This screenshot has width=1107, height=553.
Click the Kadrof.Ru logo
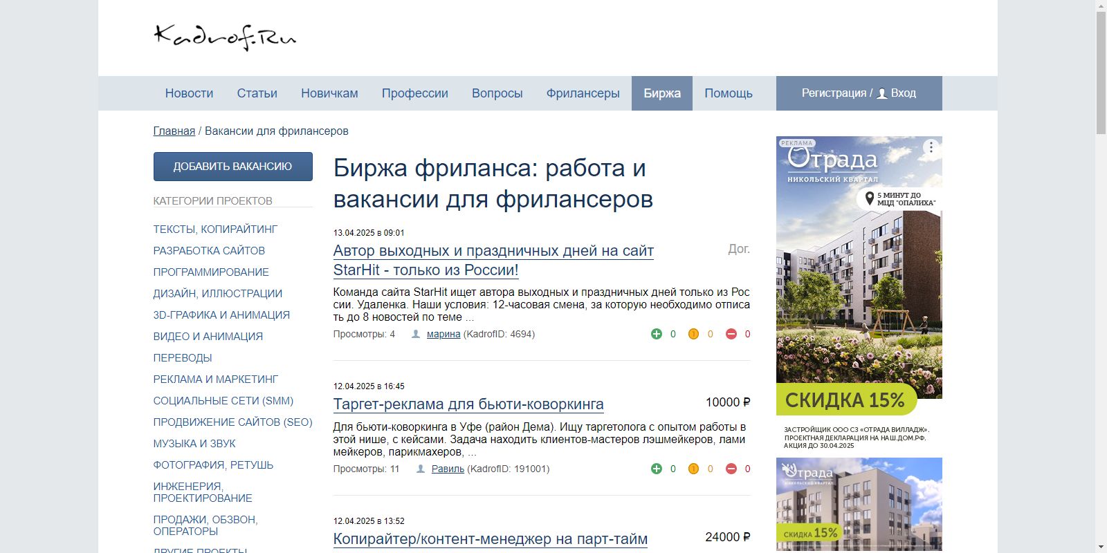click(x=225, y=37)
